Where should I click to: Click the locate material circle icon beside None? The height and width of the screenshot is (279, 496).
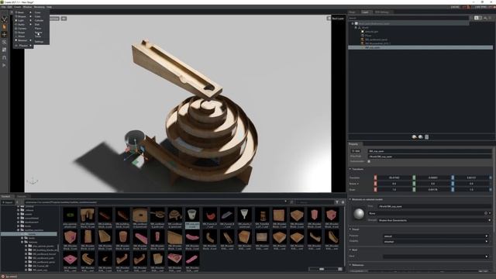pos(486,213)
